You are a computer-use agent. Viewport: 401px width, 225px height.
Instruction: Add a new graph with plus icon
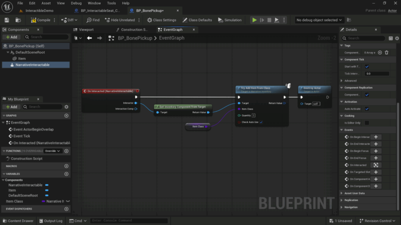click(x=67, y=115)
